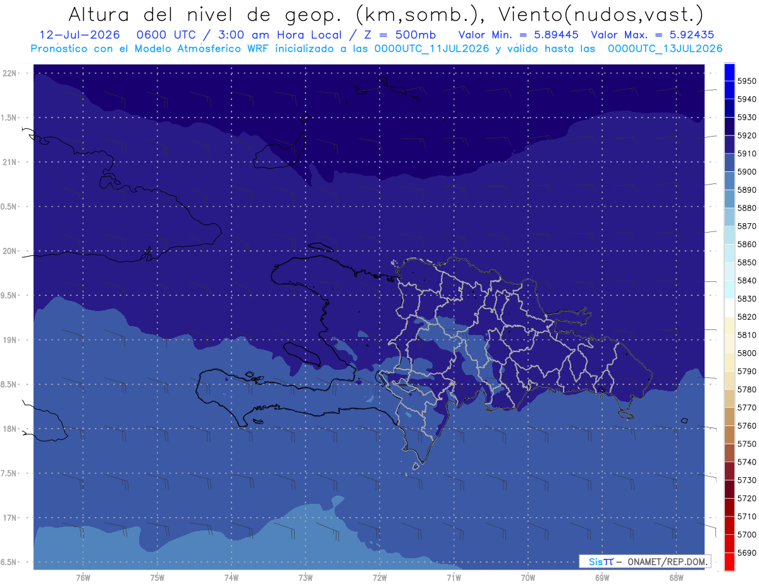Click the 75W longitude axis label
759x586 pixels.
point(157,577)
